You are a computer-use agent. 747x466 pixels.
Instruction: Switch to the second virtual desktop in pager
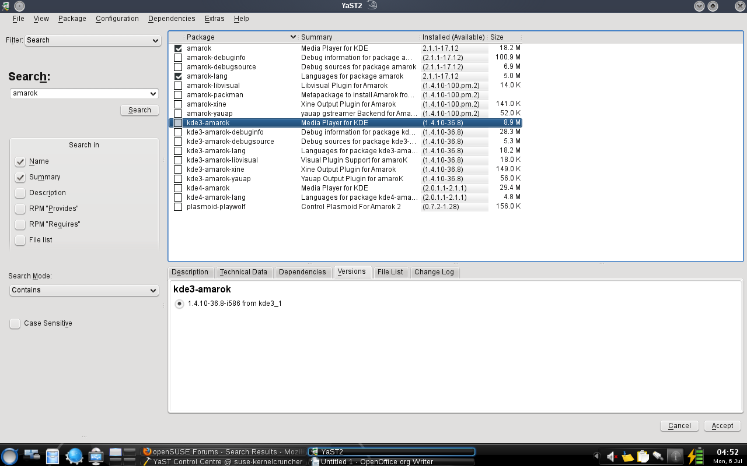click(x=130, y=452)
